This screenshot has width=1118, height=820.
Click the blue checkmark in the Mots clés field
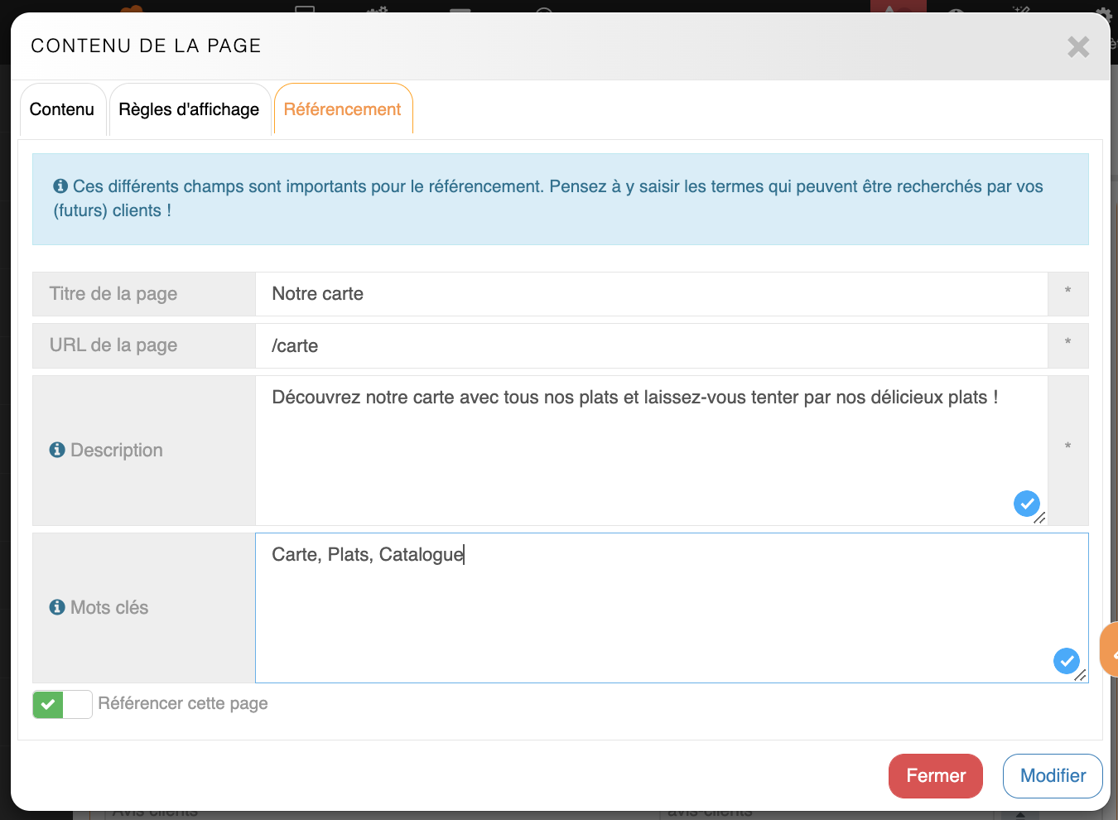coord(1066,660)
